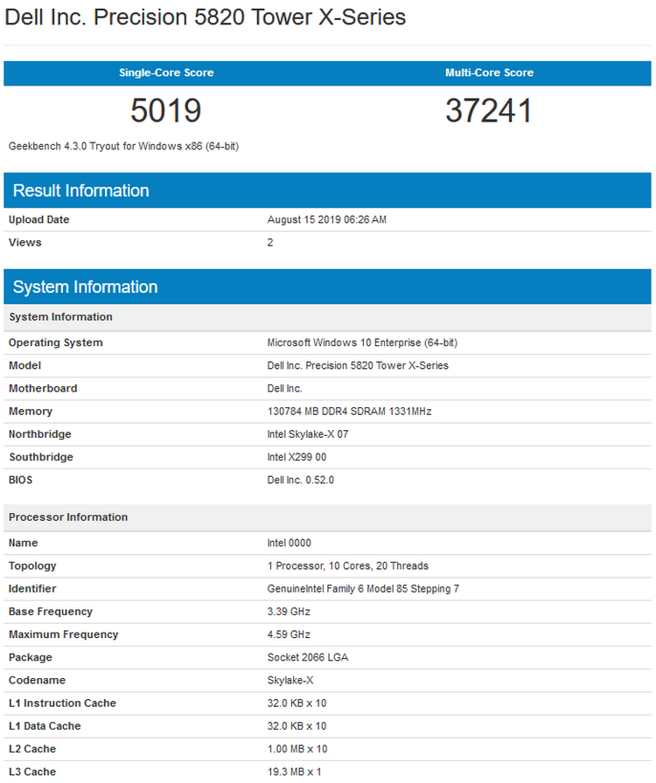Click the blue System Information section header

pos(327,287)
